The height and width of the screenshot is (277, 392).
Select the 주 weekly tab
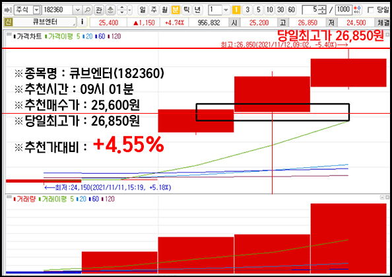pyautogui.click(x=154, y=10)
